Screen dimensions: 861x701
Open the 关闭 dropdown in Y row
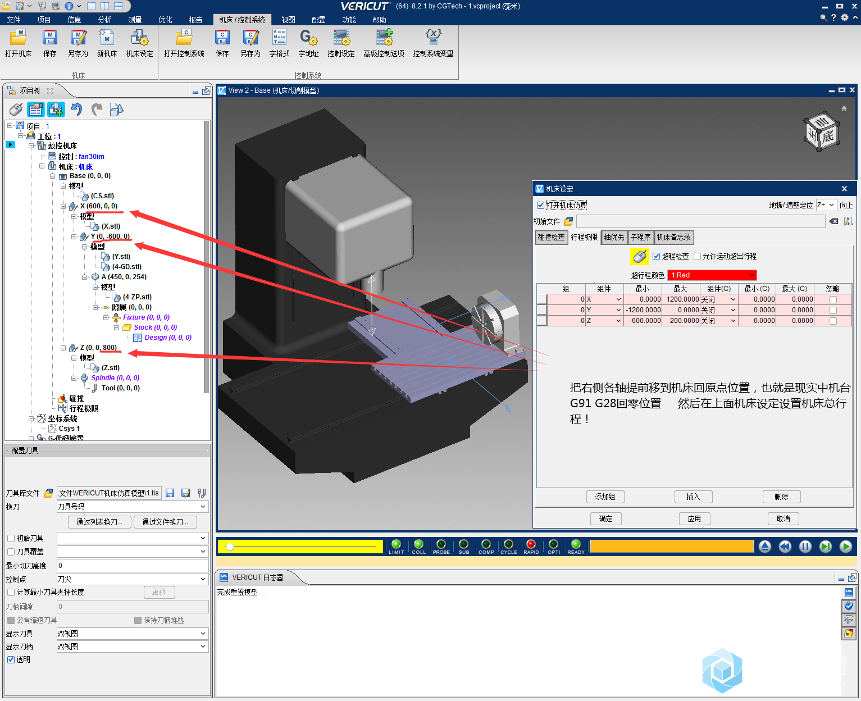click(x=718, y=310)
